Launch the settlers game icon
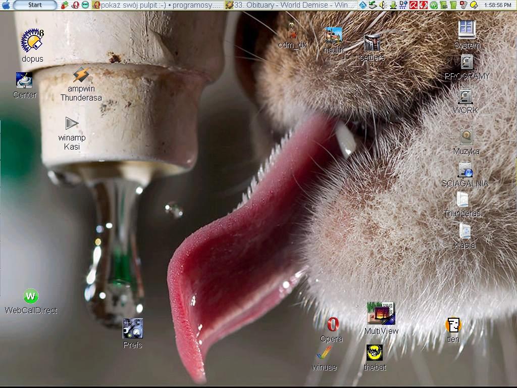 [372, 48]
